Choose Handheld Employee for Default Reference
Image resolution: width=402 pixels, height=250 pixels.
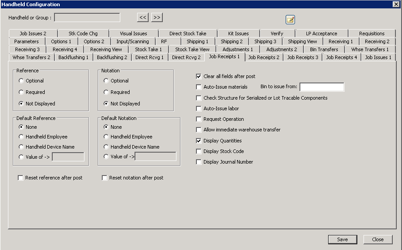21,137
